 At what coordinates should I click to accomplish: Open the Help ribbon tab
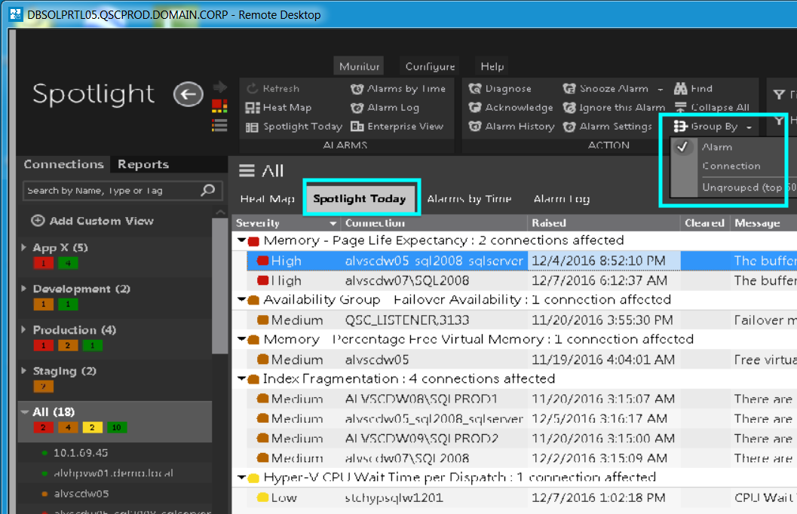click(492, 66)
